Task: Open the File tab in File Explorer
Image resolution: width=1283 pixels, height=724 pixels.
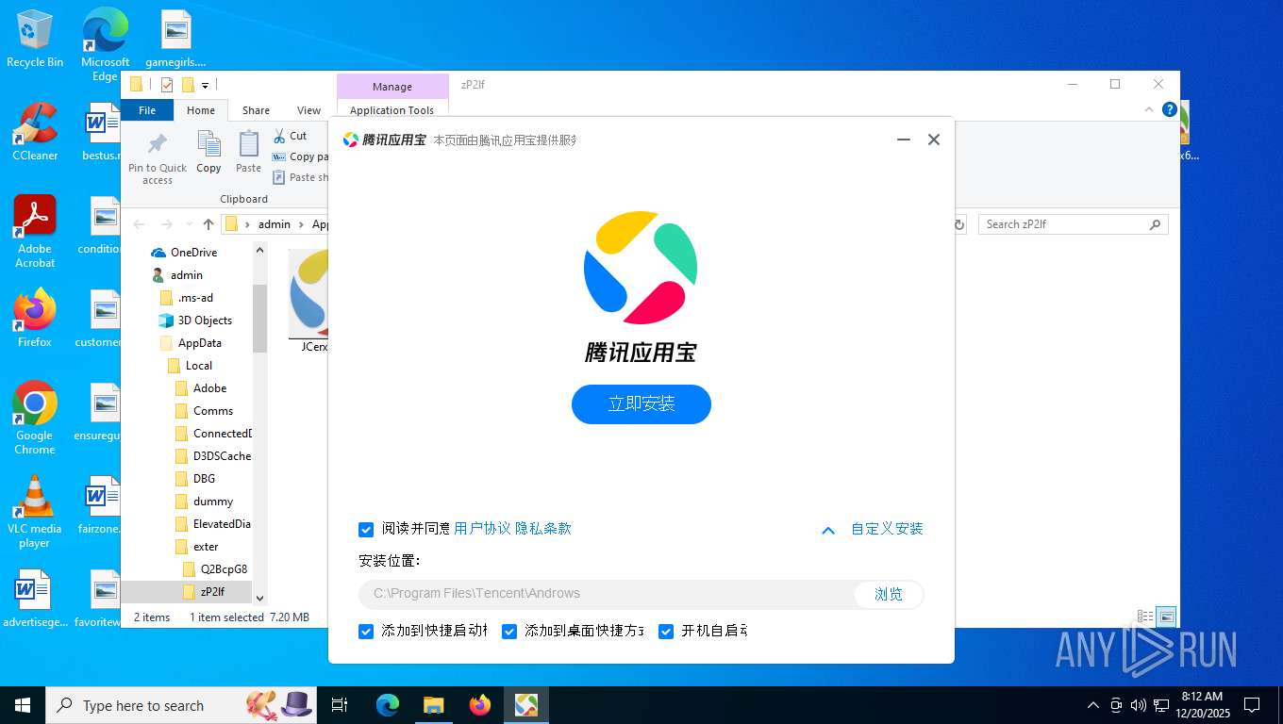Action: [147, 110]
